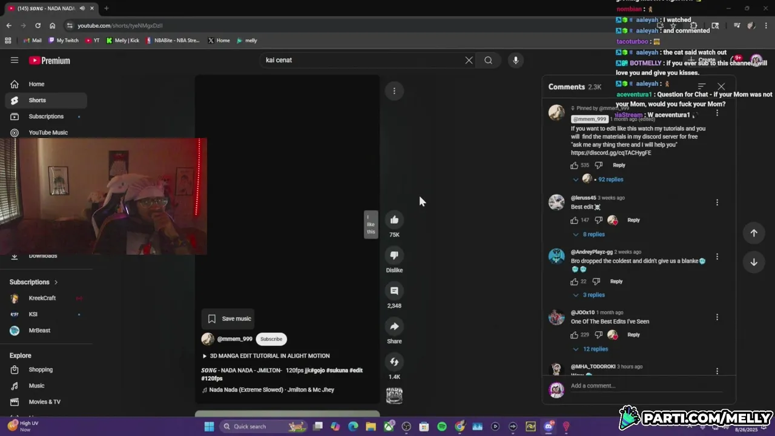Screen dimensions: 775x436
Task: Dislike @AndreyPlayz-gg's comment
Action: click(x=596, y=282)
